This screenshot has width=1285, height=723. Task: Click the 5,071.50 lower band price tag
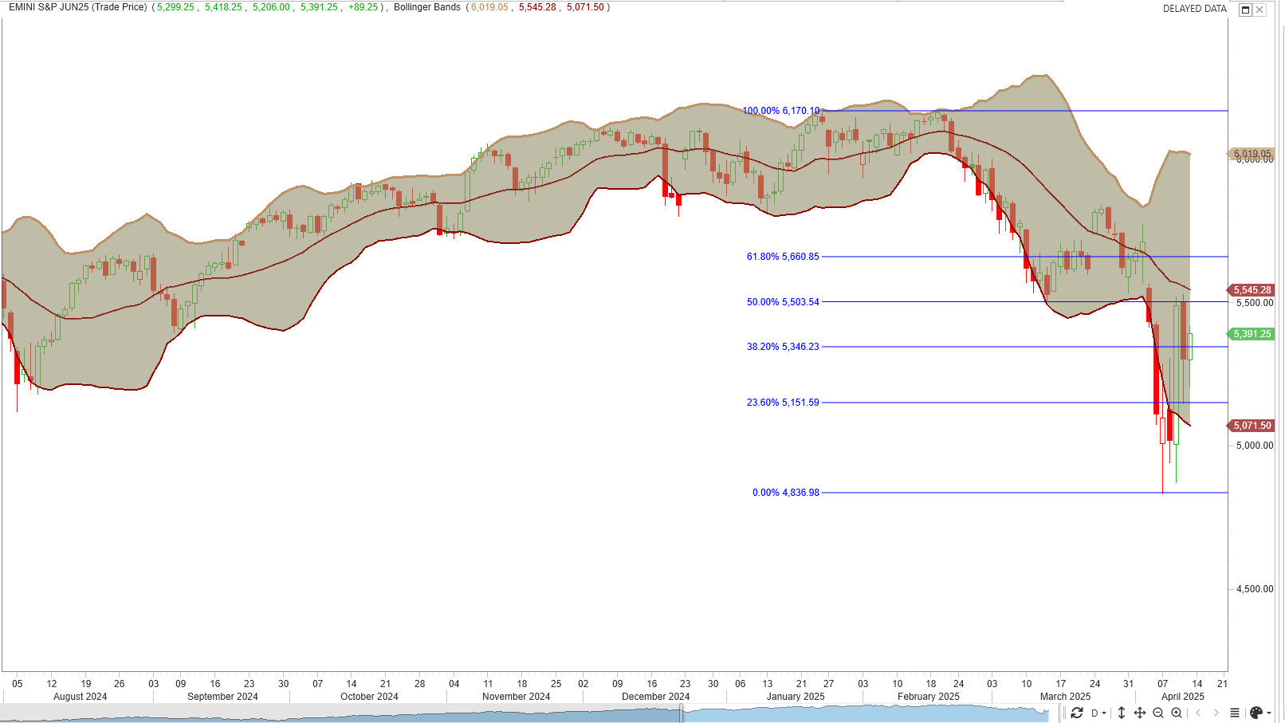1251,426
